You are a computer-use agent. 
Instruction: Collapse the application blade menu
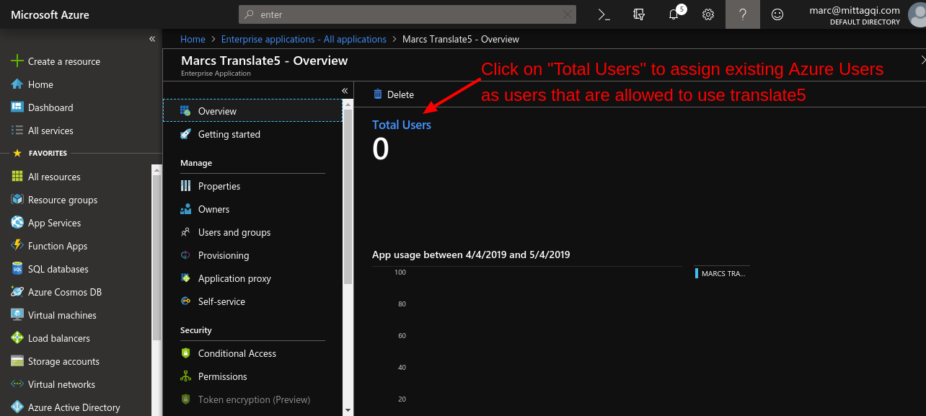point(345,90)
